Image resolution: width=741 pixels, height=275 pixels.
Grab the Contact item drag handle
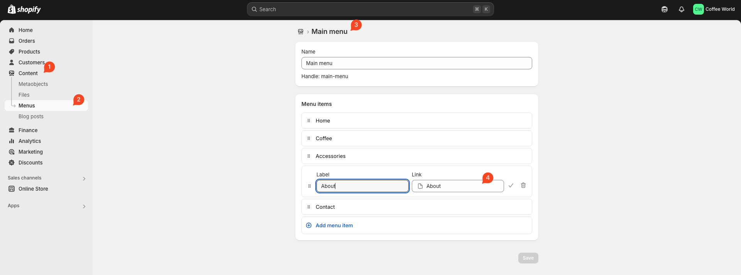click(x=309, y=207)
